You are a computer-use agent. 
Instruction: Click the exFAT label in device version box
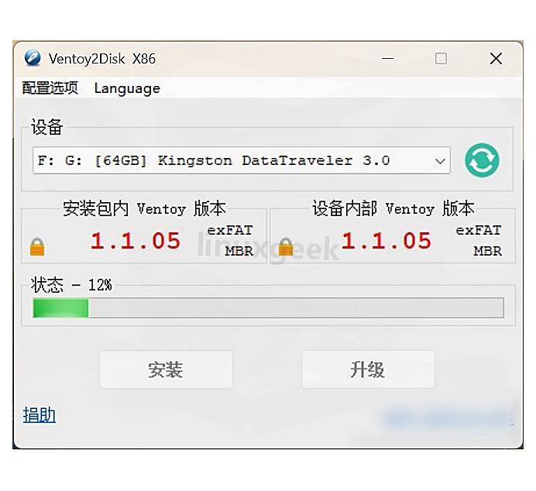coord(479,230)
